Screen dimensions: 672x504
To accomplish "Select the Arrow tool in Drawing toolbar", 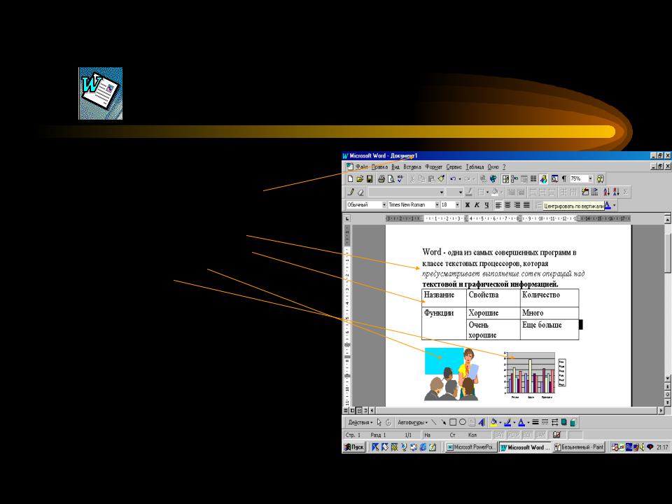I will (x=444, y=422).
